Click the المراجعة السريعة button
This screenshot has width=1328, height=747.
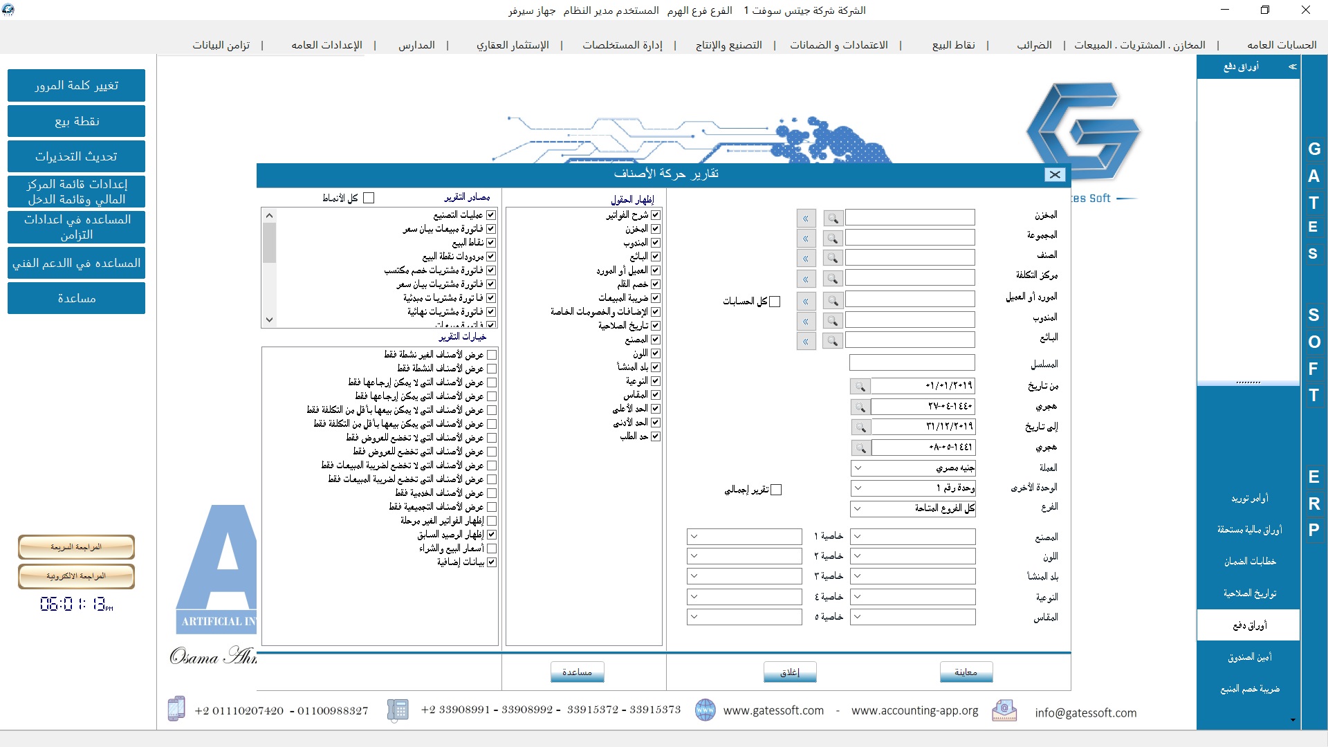tap(76, 547)
